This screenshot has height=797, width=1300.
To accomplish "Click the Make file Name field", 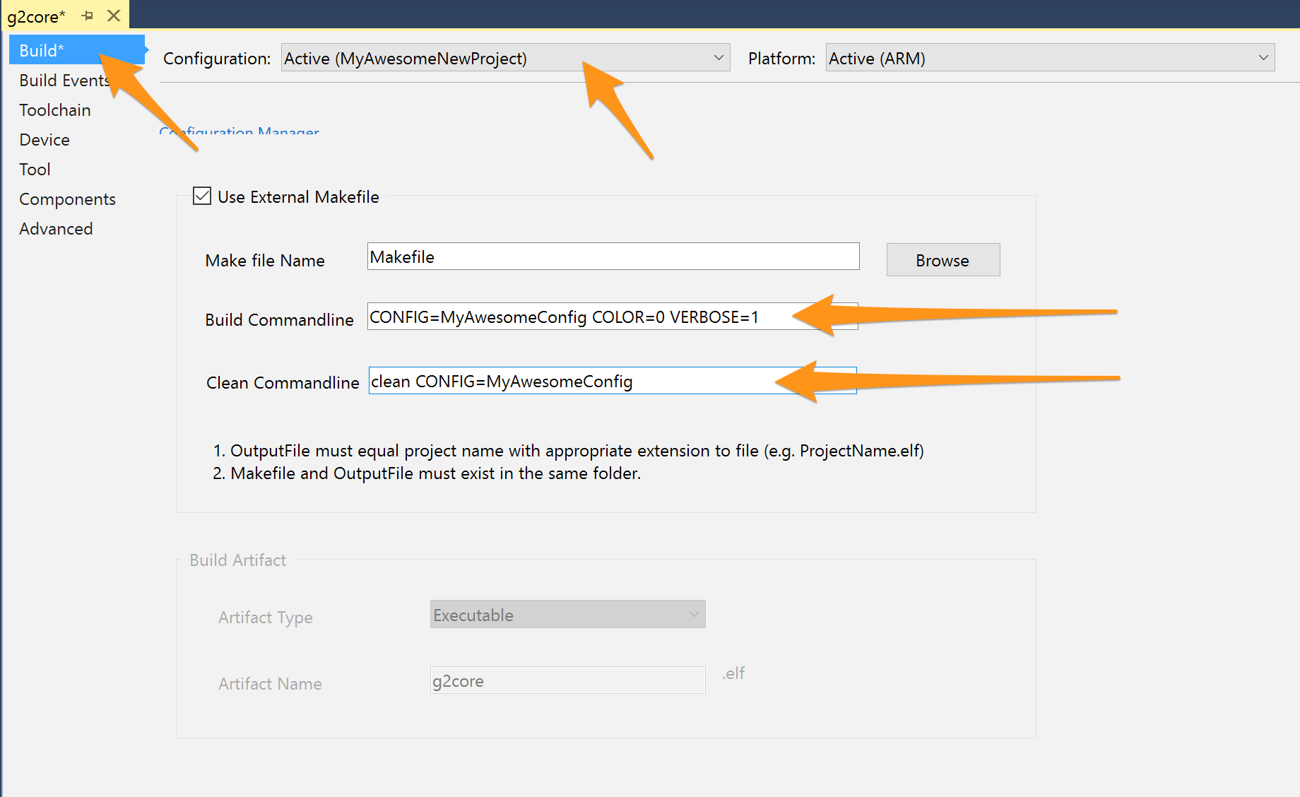I will [613, 256].
